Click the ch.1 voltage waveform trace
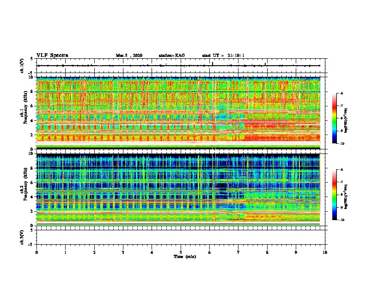 click(179, 66)
